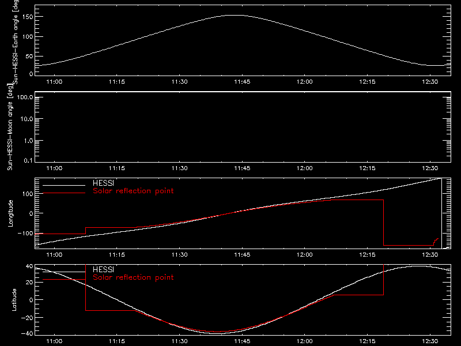Click -40 tick on the Latitude axis
The image size is (461, 346).
[x=27, y=333]
